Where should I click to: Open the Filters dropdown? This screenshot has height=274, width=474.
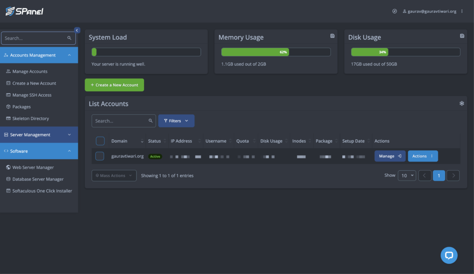click(176, 121)
